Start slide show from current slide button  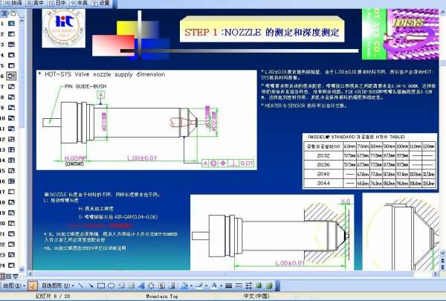point(16,276)
